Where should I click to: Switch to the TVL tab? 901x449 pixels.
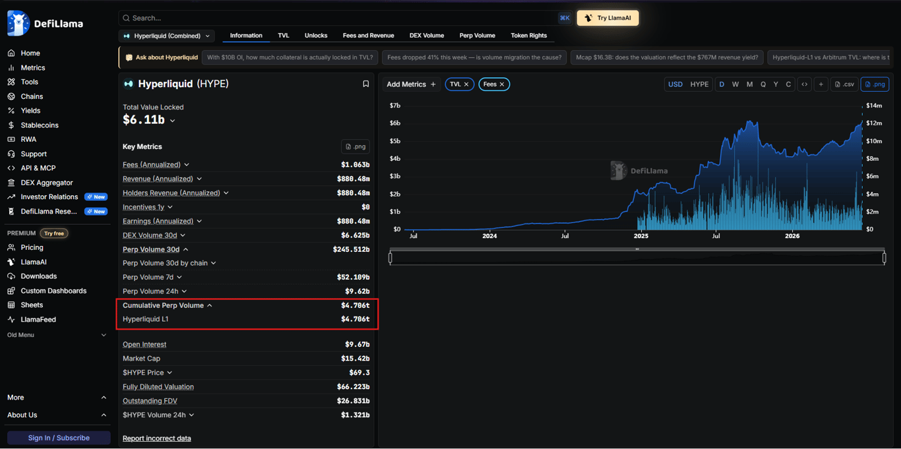(x=284, y=36)
